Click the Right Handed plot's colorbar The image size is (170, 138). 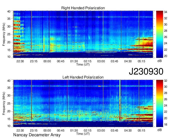tap(159, 34)
